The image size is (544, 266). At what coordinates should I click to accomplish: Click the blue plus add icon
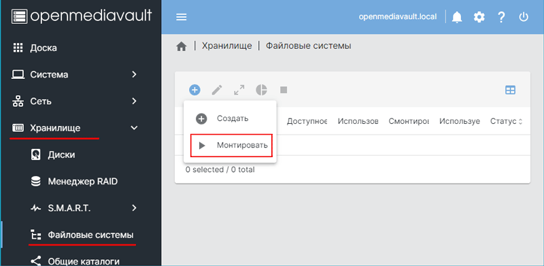tap(194, 90)
